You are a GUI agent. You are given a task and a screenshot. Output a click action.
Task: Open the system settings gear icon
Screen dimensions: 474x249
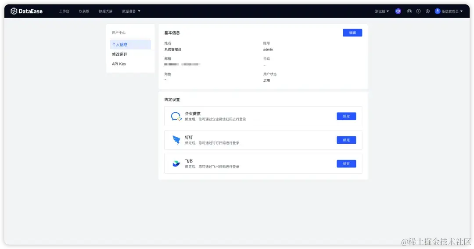point(427,11)
